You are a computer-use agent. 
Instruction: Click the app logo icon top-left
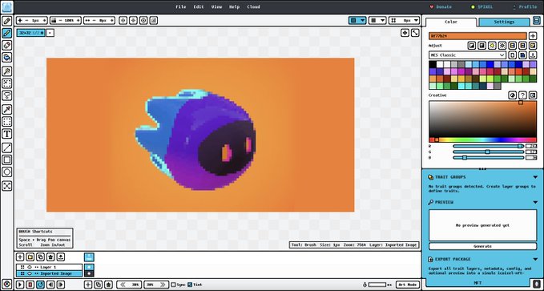coord(7,6)
